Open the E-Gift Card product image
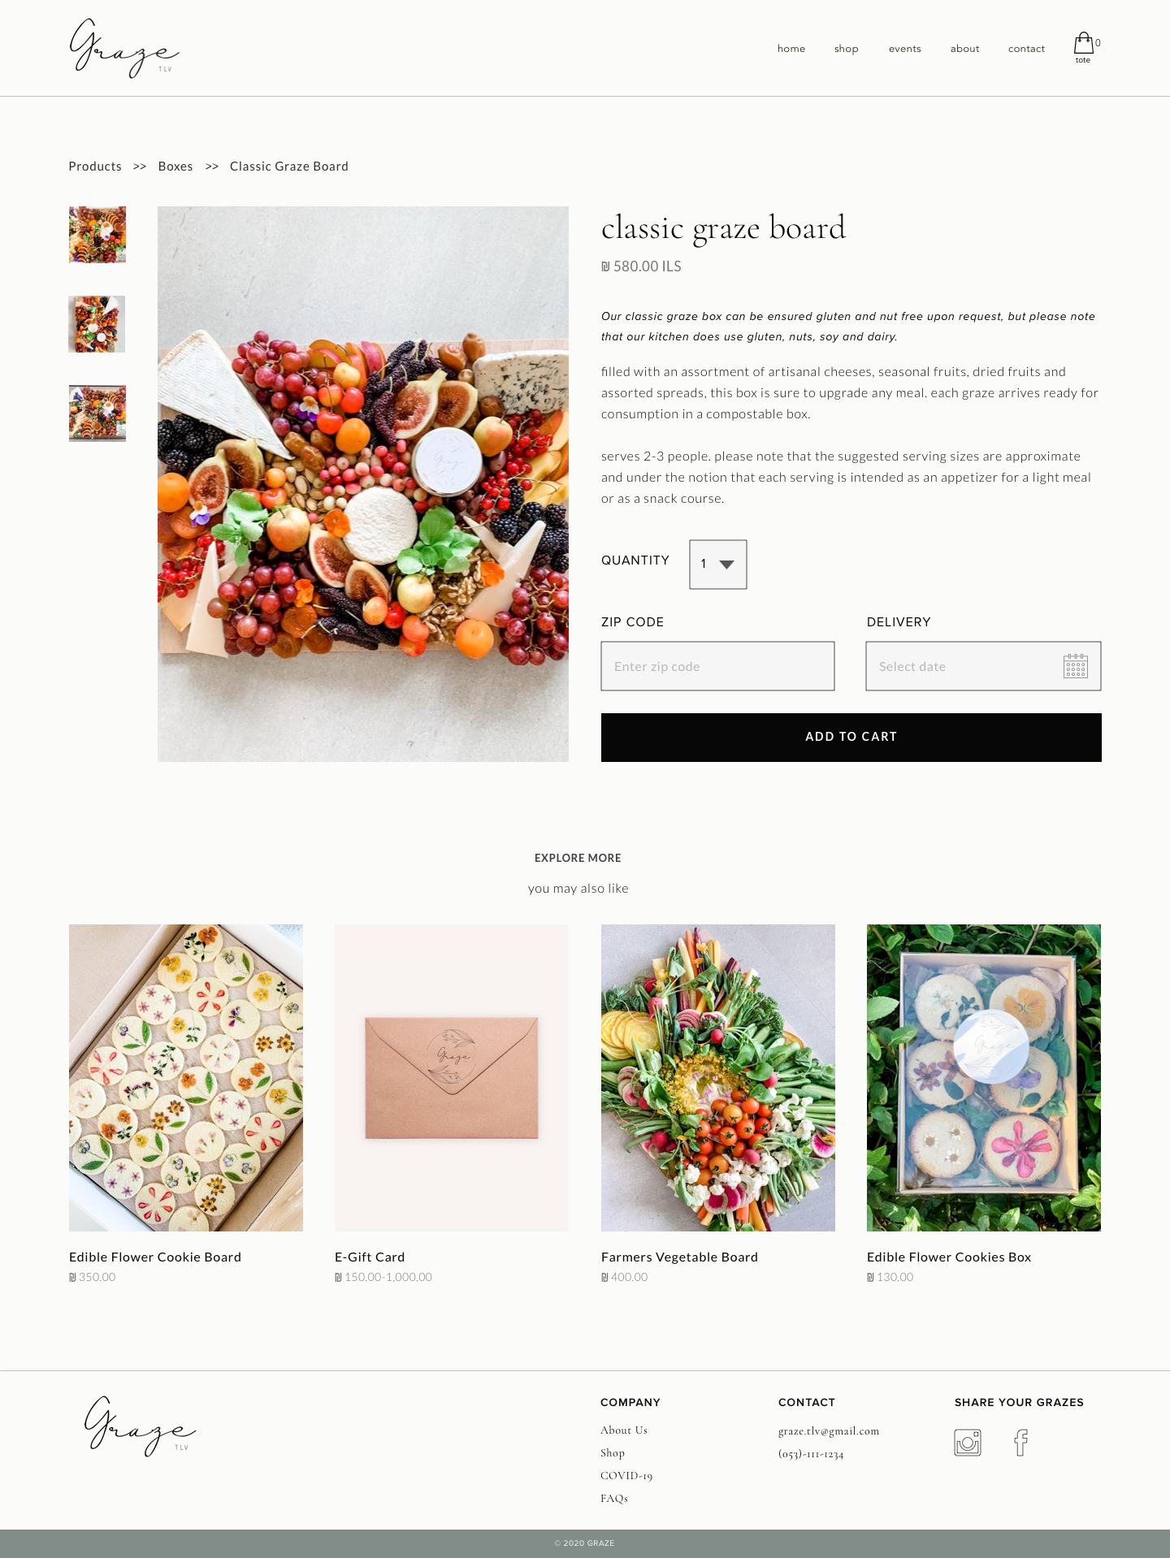The image size is (1170, 1558). tap(452, 1078)
